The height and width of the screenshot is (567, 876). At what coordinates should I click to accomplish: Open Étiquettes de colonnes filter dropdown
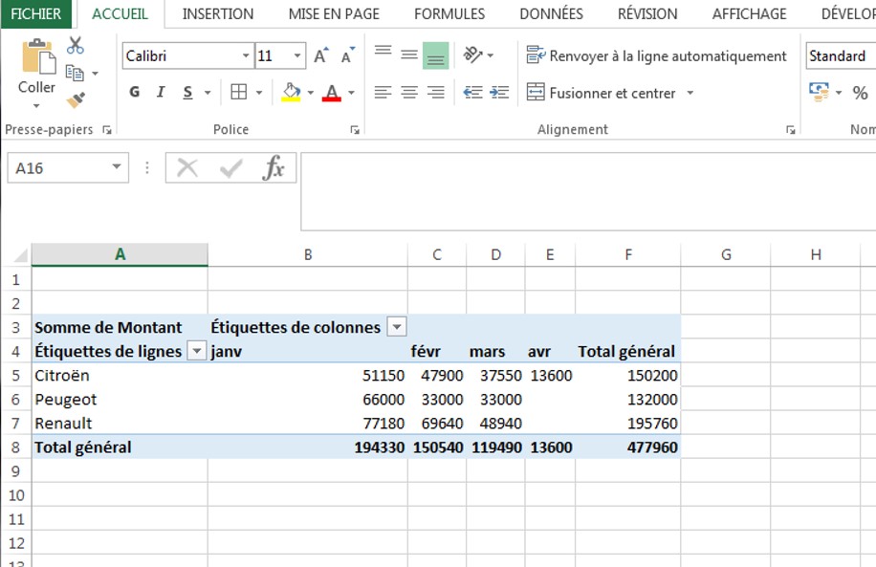point(397,326)
